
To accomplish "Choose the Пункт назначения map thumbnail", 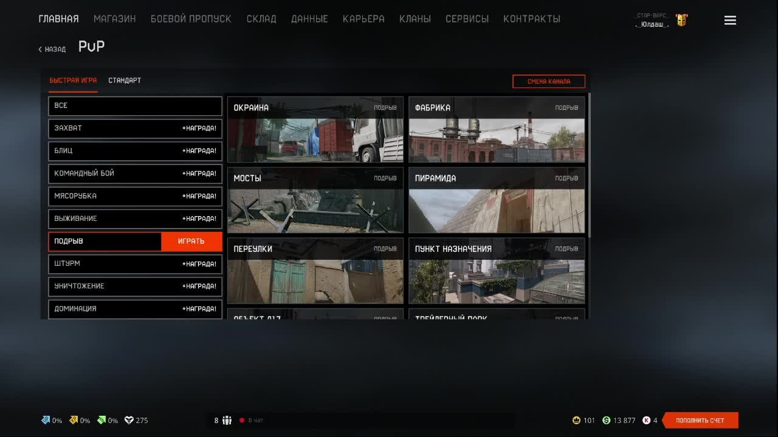I will (497, 271).
